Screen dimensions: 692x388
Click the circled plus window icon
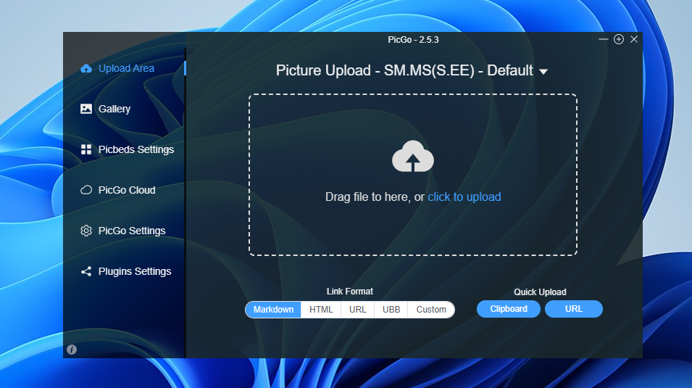click(x=619, y=39)
